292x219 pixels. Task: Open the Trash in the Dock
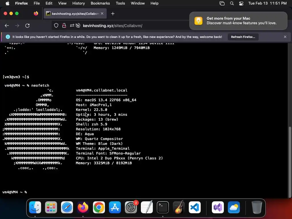point(257,207)
